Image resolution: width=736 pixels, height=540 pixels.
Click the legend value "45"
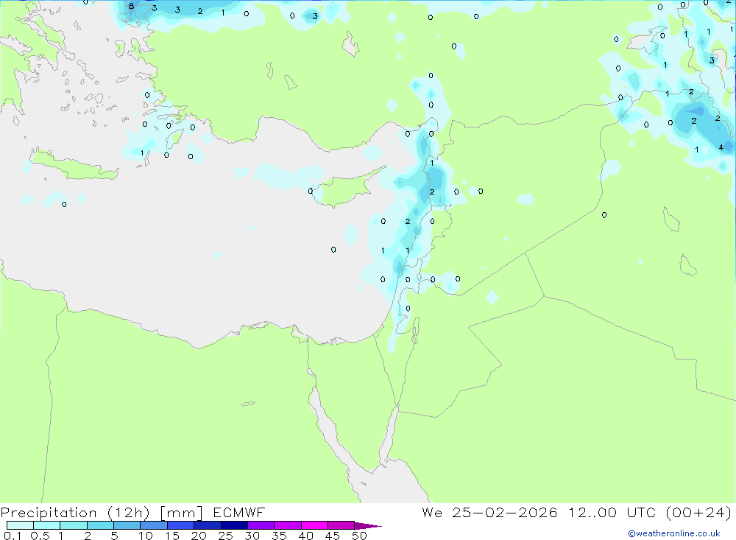pyautogui.click(x=333, y=536)
